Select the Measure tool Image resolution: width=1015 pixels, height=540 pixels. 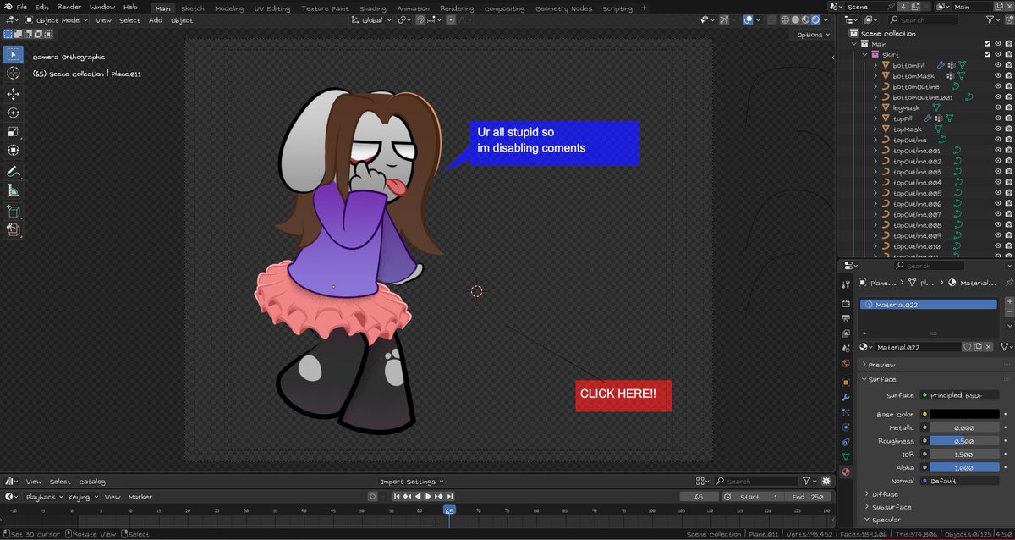[13, 190]
